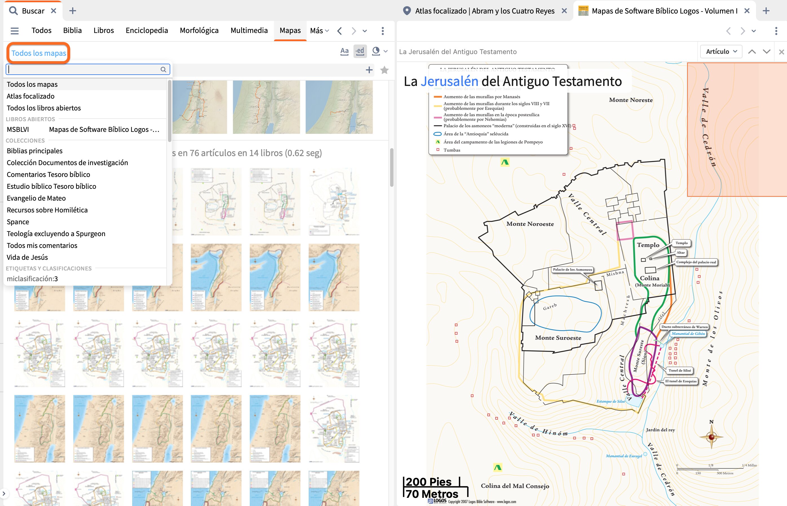Click the magnifier icon in Buscar tab
787x506 pixels.
pyautogui.click(x=13, y=11)
